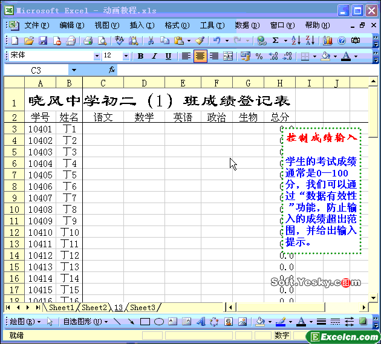Open the Paste options dropdown arrow

pyautogui.click(x=189, y=41)
